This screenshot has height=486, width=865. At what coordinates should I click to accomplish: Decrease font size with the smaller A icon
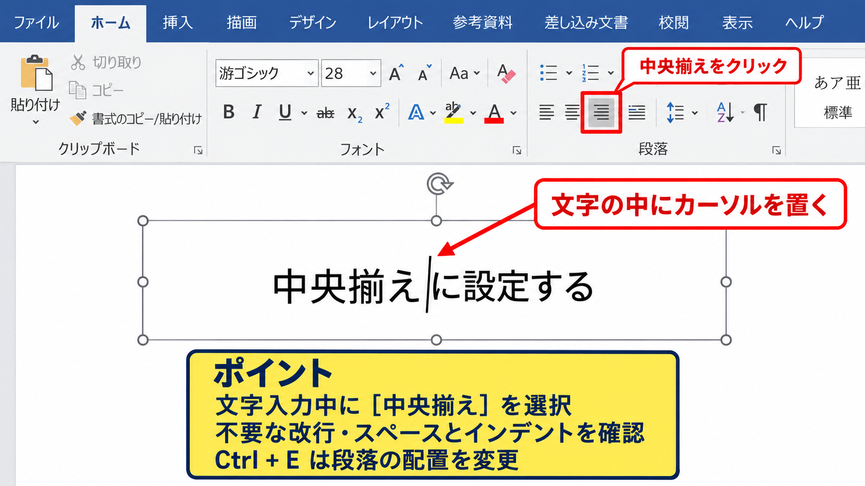424,73
